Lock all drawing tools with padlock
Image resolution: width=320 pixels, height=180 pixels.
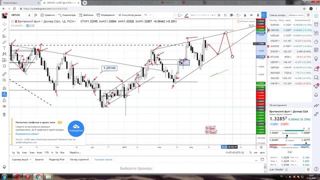point(4,100)
